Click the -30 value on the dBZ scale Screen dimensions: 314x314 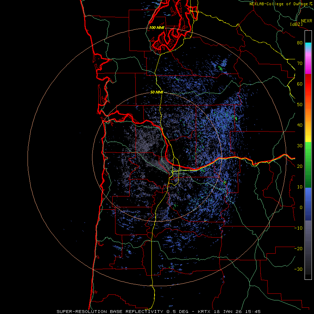point(298,269)
